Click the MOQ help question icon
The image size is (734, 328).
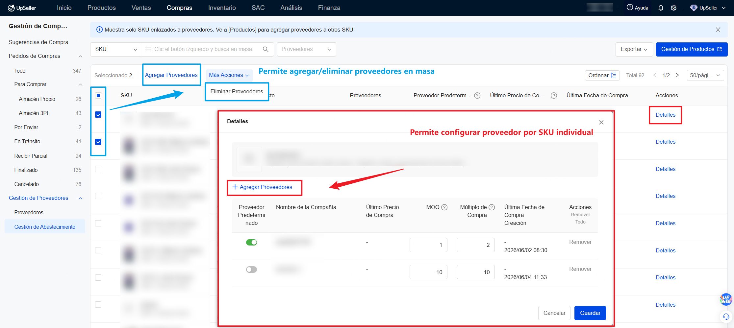[x=444, y=207]
